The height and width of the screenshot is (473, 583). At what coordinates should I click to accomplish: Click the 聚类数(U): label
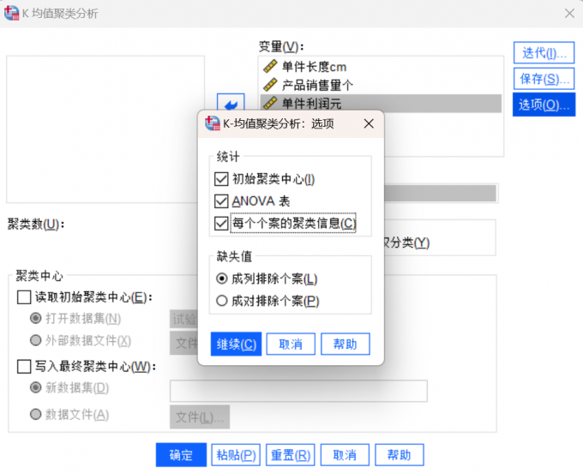[x=36, y=224]
